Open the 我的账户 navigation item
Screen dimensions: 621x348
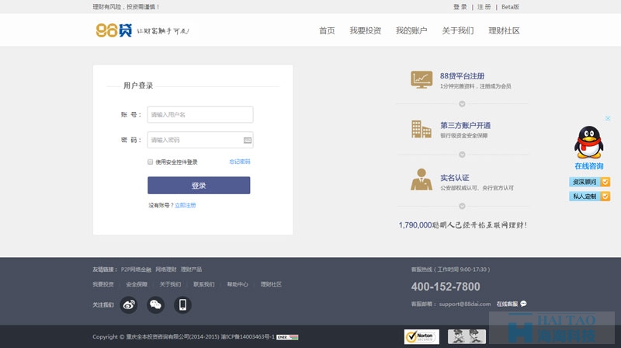tap(411, 30)
